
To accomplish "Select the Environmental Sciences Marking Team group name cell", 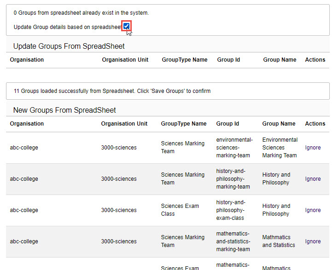I will click(280, 148).
